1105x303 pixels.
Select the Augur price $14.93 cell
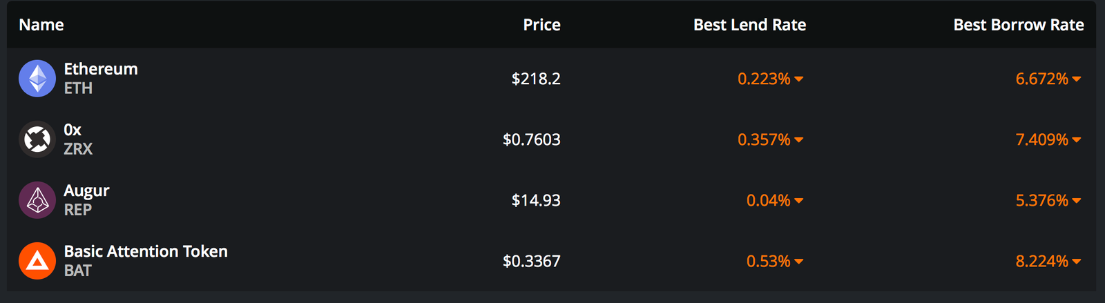(x=536, y=200)
